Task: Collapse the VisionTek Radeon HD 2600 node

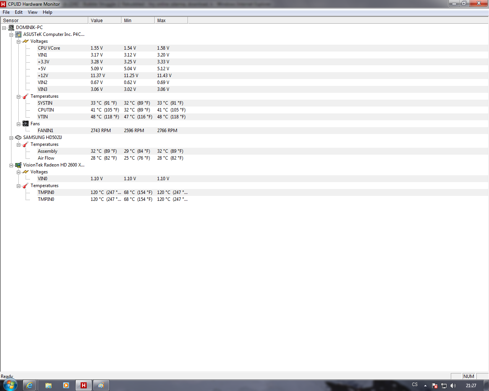Action: pyautogui.click(x=11, y=165)
